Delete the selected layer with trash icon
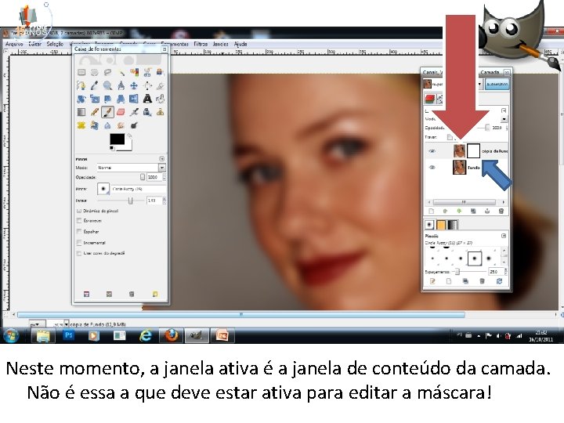 (x=501, y=211)
